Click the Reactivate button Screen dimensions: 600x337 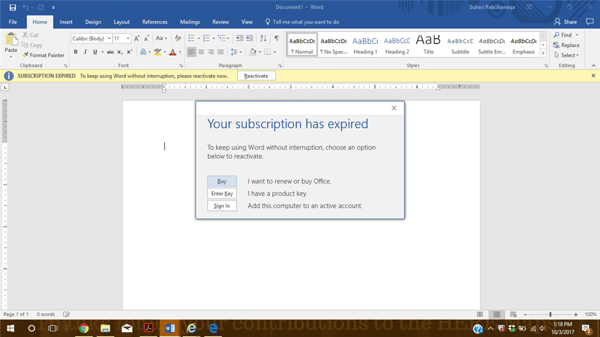(x=257, y=76)
